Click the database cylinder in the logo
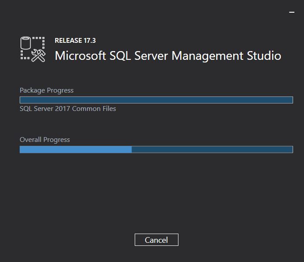Image resolution: width=304 pixels, height=262 pixels. [26, 44]
